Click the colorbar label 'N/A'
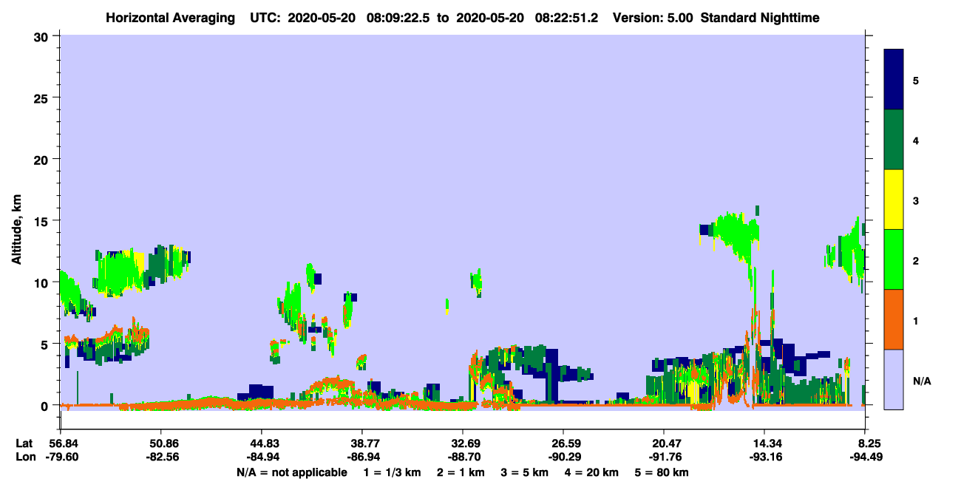The width and height of the screenshot is (961, 493). click(x=921, y=381)
